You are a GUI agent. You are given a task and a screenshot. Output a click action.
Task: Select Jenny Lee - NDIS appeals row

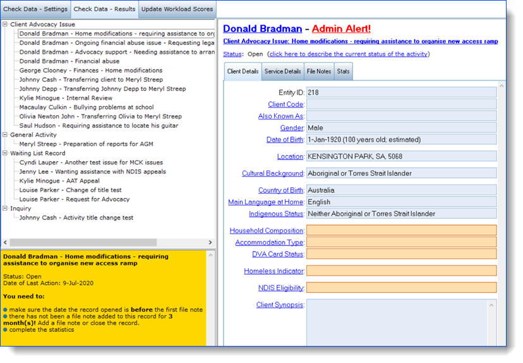coord(92,171)
